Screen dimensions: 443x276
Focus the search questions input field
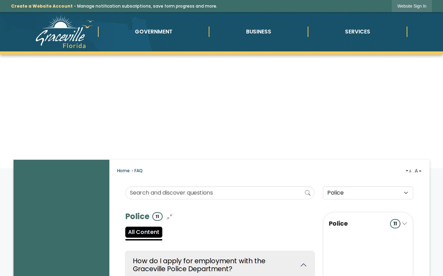coord(220,193)
